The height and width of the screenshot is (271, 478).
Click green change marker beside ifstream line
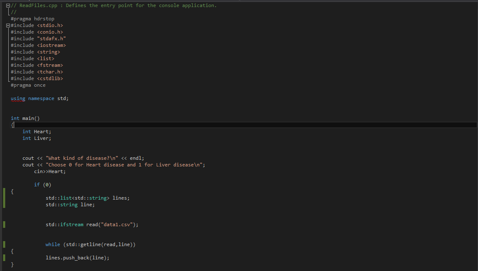[4, 225]
